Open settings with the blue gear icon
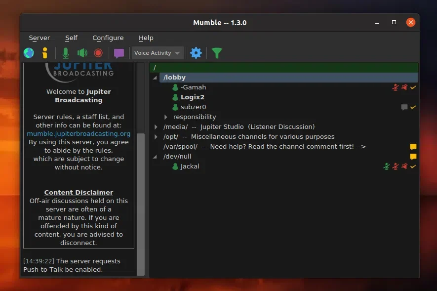 [196, 53]
